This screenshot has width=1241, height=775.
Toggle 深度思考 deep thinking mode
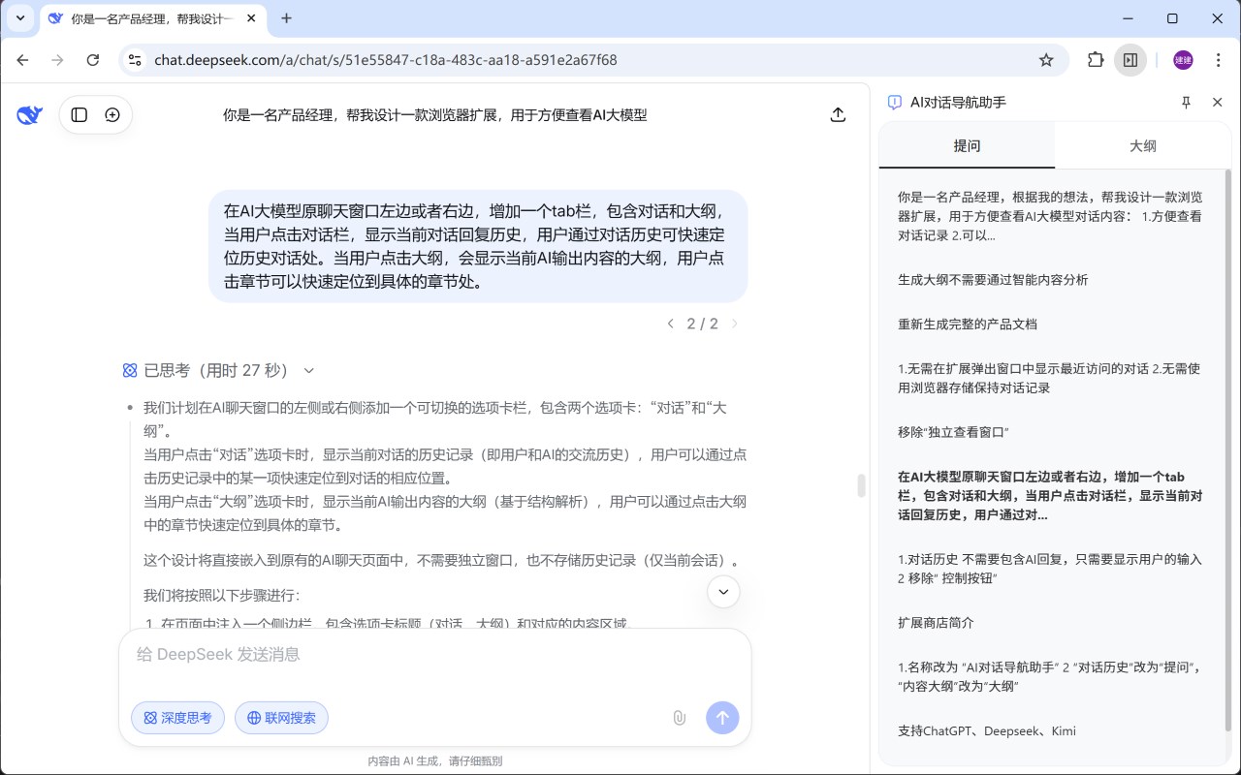point(178,718)
